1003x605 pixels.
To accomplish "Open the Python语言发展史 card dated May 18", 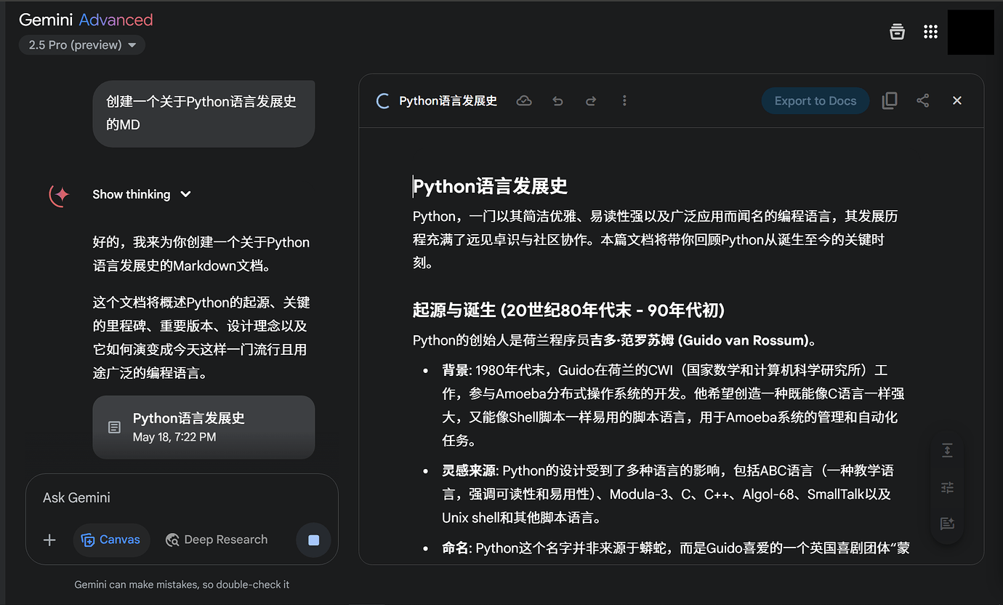I will pyautogui.click(x=204, y=427).
